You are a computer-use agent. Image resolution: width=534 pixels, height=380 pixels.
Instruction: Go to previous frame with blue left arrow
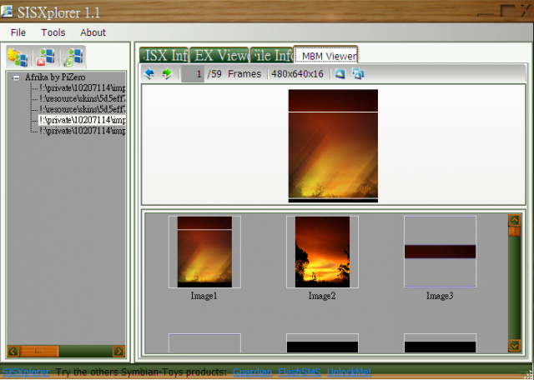tap(149, 73)
